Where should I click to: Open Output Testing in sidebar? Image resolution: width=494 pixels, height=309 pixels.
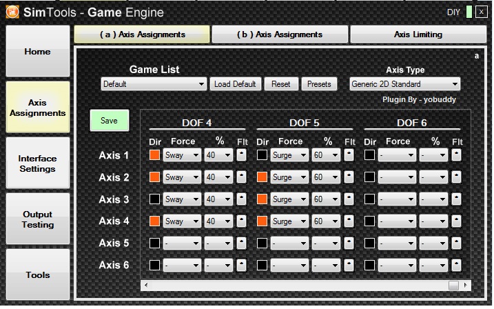tap(37, 219)
